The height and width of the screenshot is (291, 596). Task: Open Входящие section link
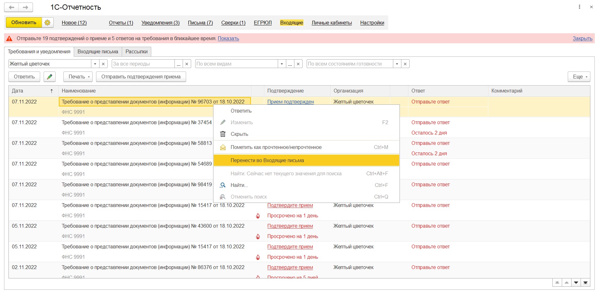pos(292,23)
